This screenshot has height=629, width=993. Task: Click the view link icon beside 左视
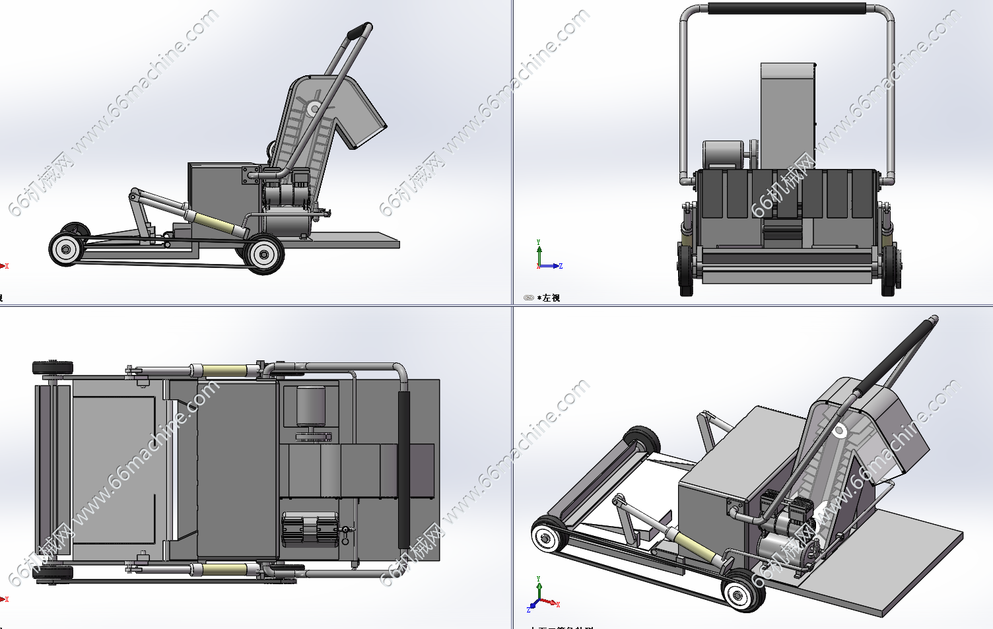point(528,298)
